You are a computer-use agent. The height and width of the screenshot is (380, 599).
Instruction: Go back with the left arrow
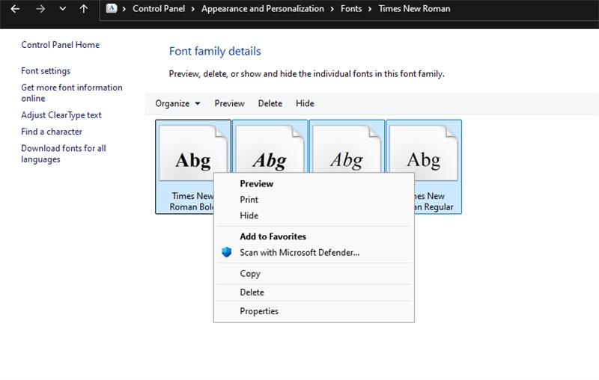pyautogui.click(x=15, y=9)
